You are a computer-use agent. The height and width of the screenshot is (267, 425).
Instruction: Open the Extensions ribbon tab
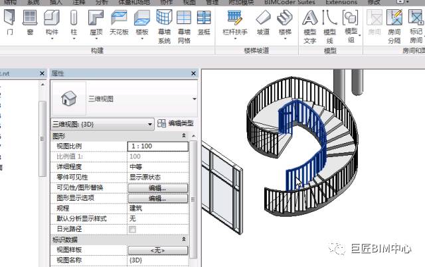tap(341, 3)
